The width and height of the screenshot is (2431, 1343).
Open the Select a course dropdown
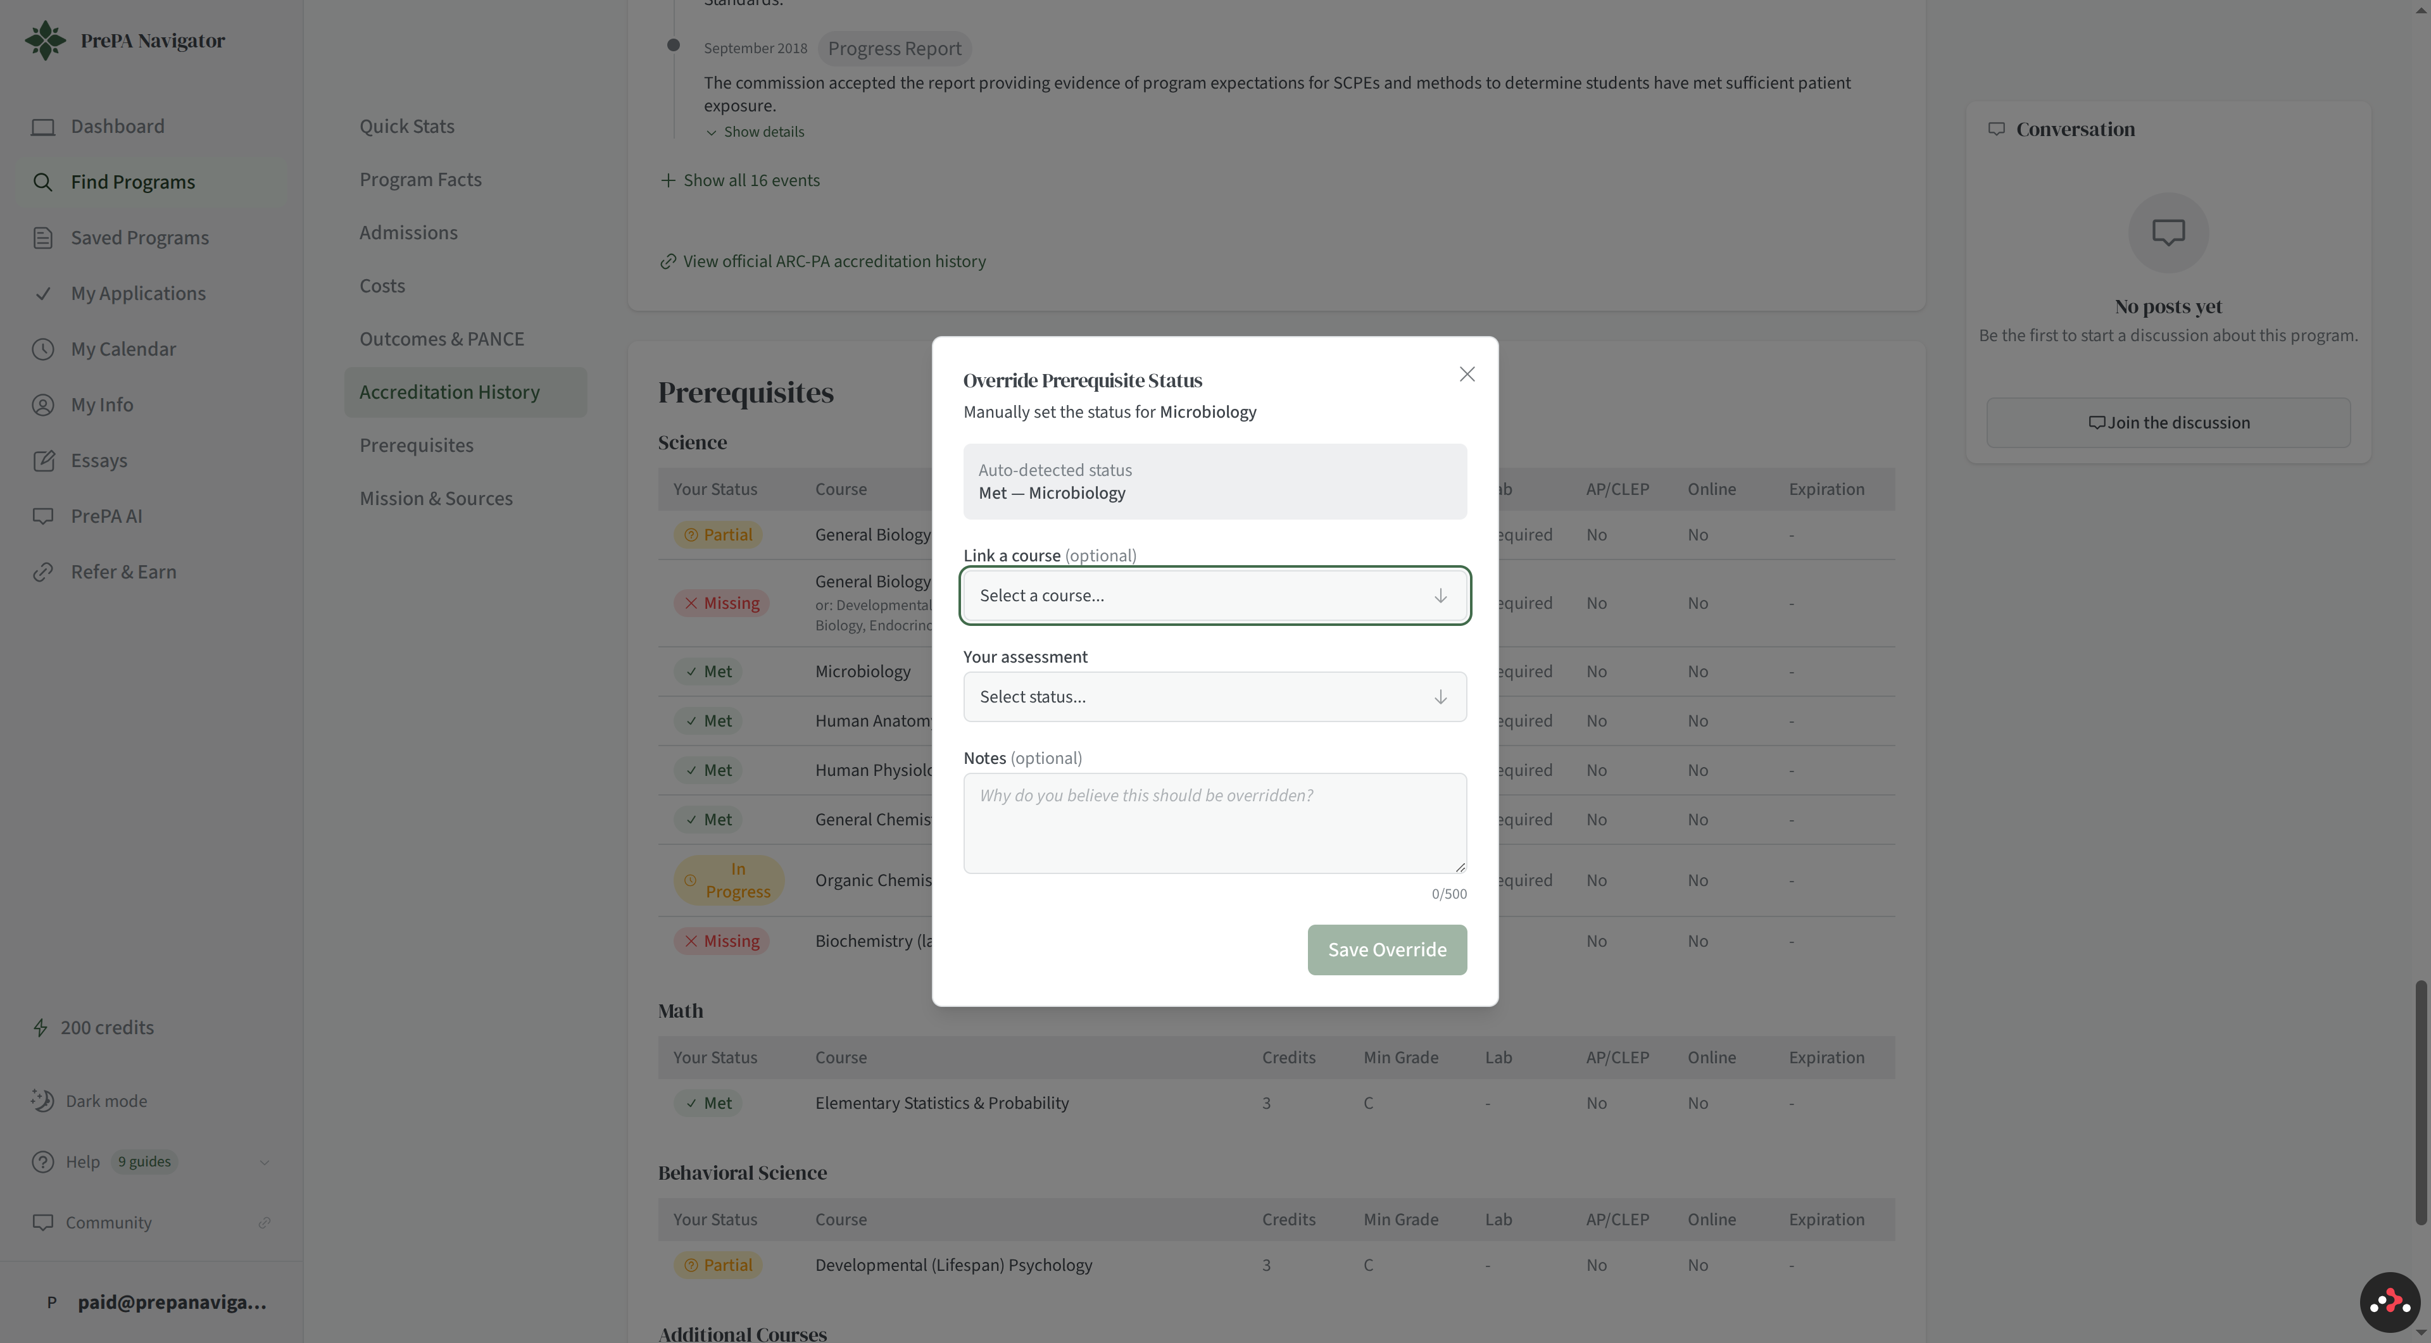(x=1215, y=595)
